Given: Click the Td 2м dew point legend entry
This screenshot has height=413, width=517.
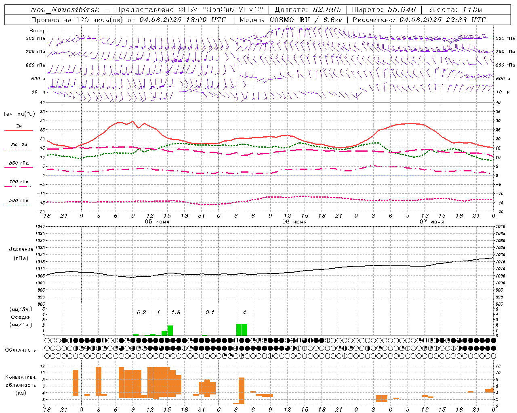Looking at the screenshot, I should pos(19,144).
